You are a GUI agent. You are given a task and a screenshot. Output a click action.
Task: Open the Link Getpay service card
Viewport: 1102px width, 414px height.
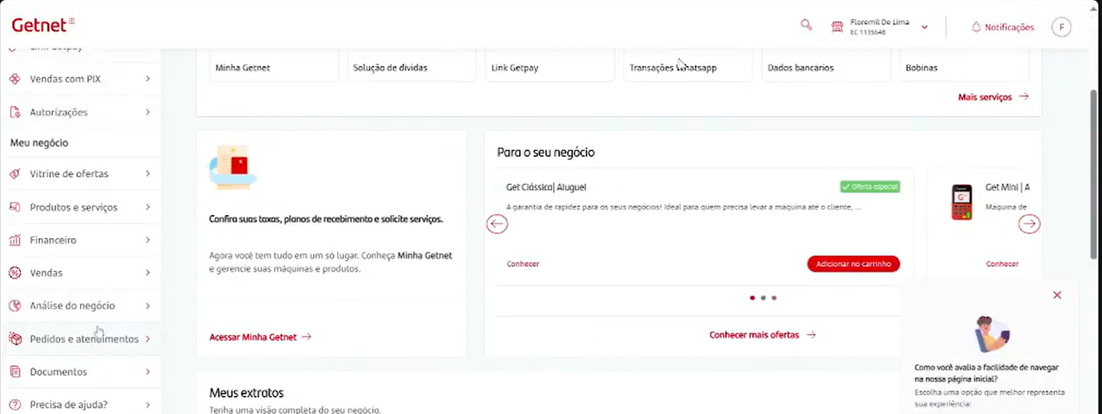(550, 65)
